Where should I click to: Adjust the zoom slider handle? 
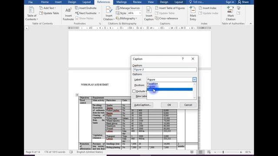223,152
